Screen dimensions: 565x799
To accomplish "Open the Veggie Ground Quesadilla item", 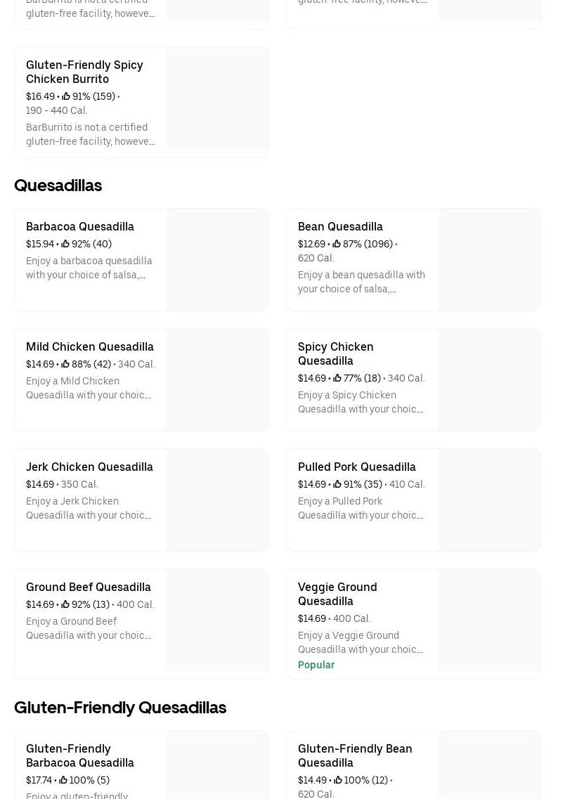I will 337,594.
